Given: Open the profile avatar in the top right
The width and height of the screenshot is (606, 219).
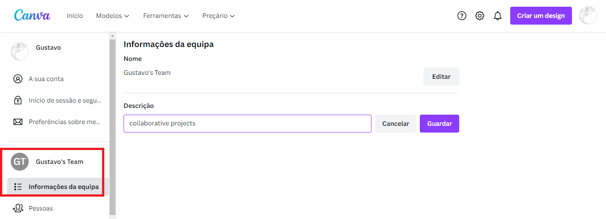Looking at the screenshot, I should pyautogui.click(x=588, y=16).
